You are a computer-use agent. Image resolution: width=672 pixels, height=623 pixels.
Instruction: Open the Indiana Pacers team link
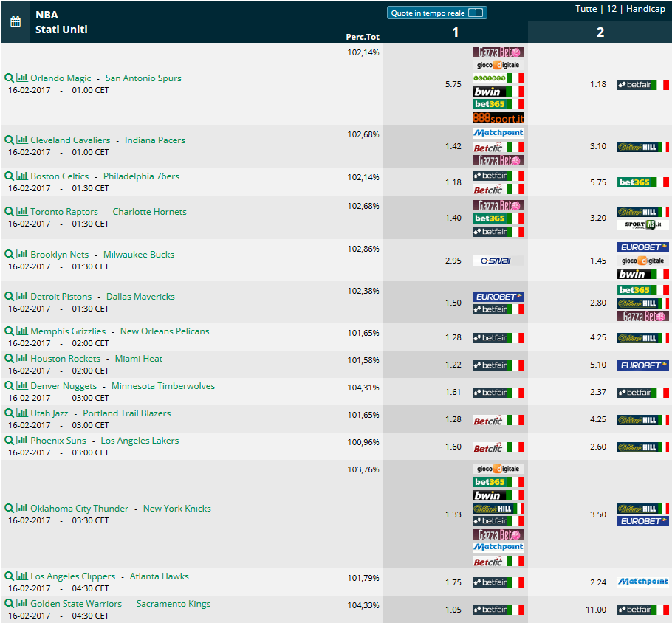coord(155,140)
